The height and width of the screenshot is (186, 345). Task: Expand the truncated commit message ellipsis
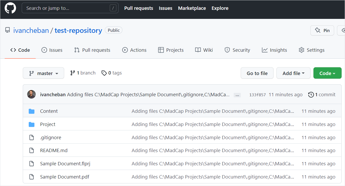[237, 95]
